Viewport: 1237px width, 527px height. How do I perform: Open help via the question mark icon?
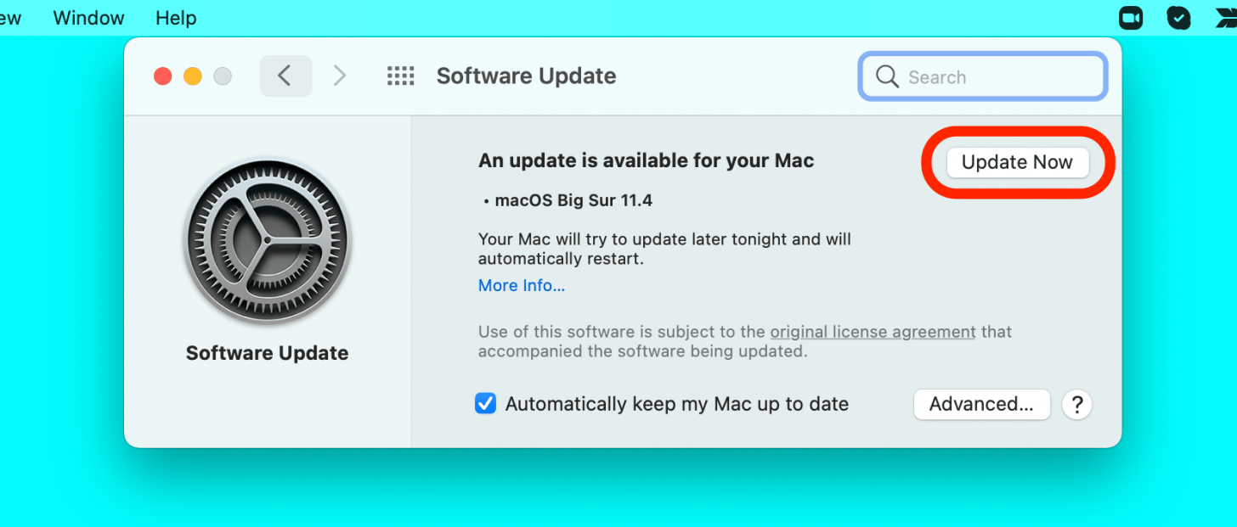click(1076, 405)
